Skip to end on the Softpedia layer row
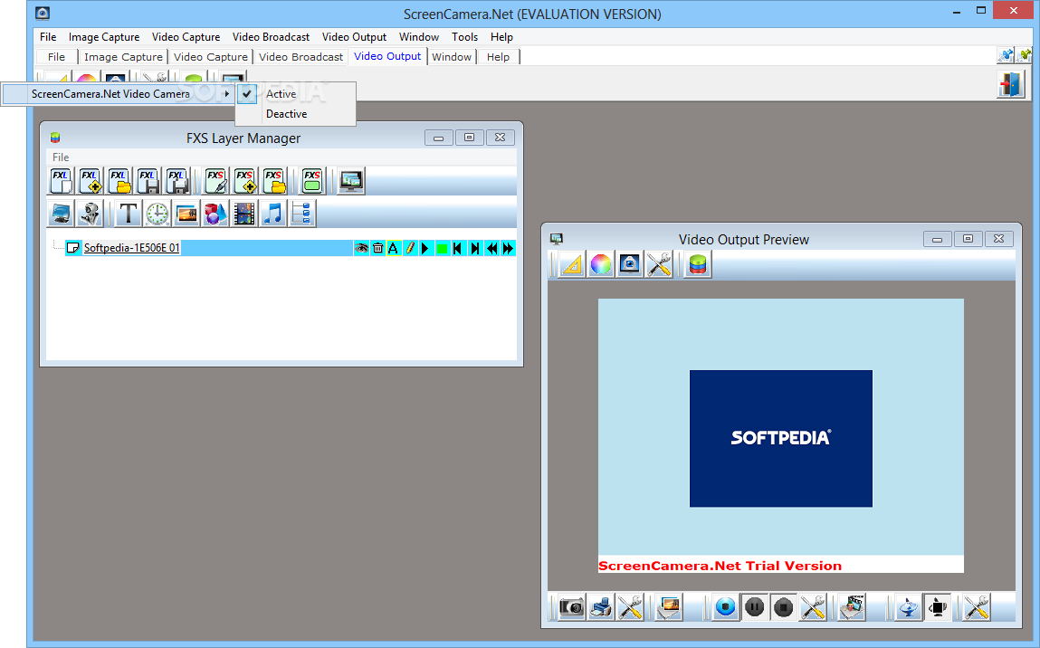 475,248
